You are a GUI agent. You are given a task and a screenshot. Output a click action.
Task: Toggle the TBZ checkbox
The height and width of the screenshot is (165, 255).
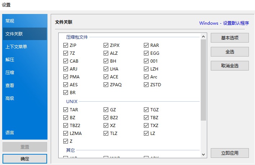coord(146,118)
